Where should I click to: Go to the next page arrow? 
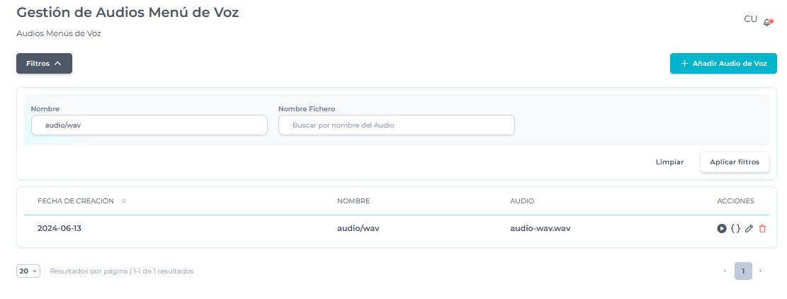click(761, 271)
